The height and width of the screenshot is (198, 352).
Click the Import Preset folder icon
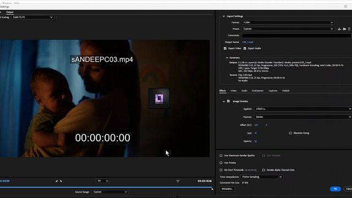pos(344,29)
